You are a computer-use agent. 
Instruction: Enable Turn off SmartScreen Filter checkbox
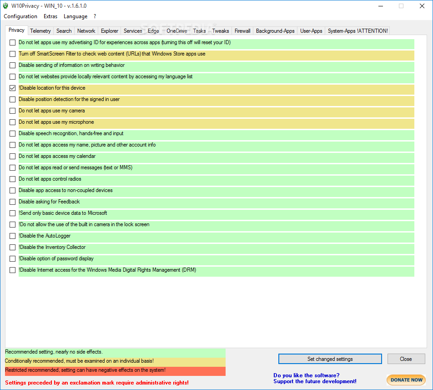(12, 54)
